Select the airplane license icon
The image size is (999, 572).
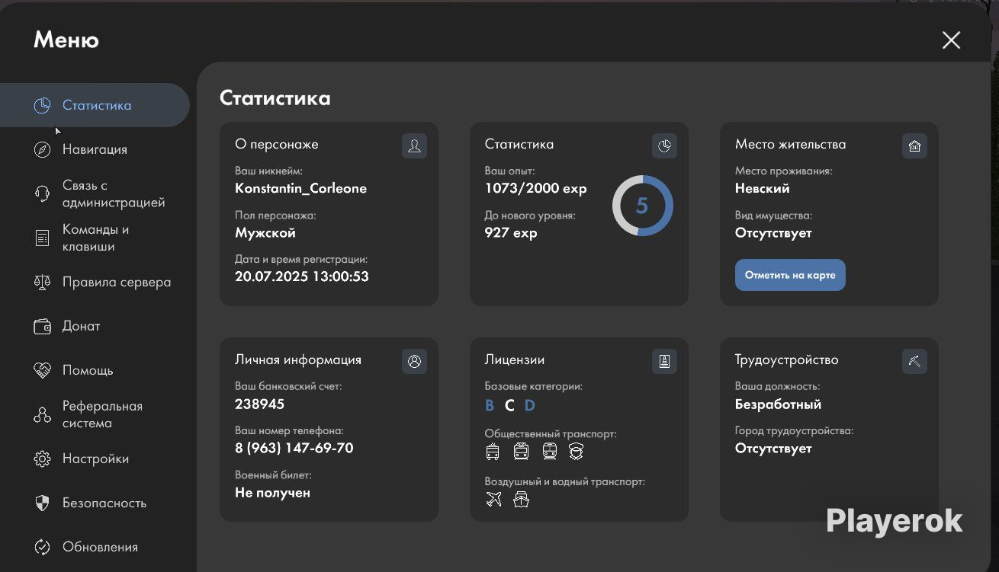(x=494, y=500)
